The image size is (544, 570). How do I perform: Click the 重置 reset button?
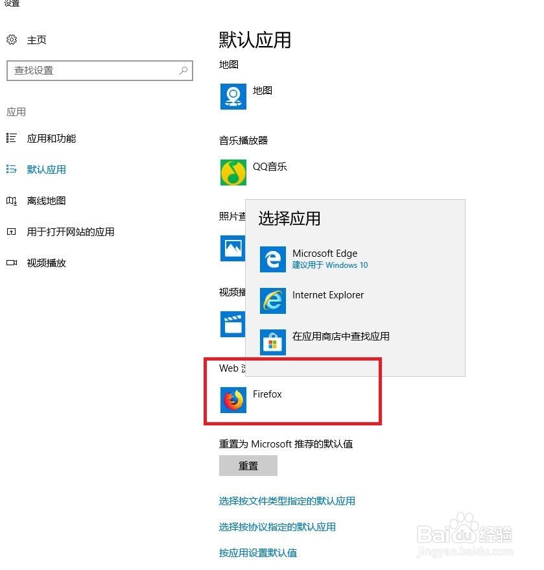pos(248,466)
